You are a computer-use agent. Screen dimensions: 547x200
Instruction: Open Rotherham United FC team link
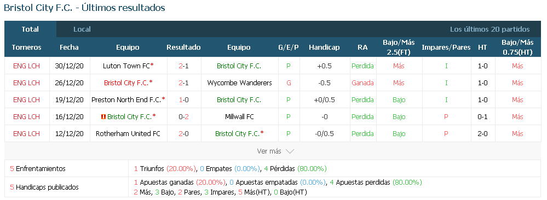[x=128, y=133]
